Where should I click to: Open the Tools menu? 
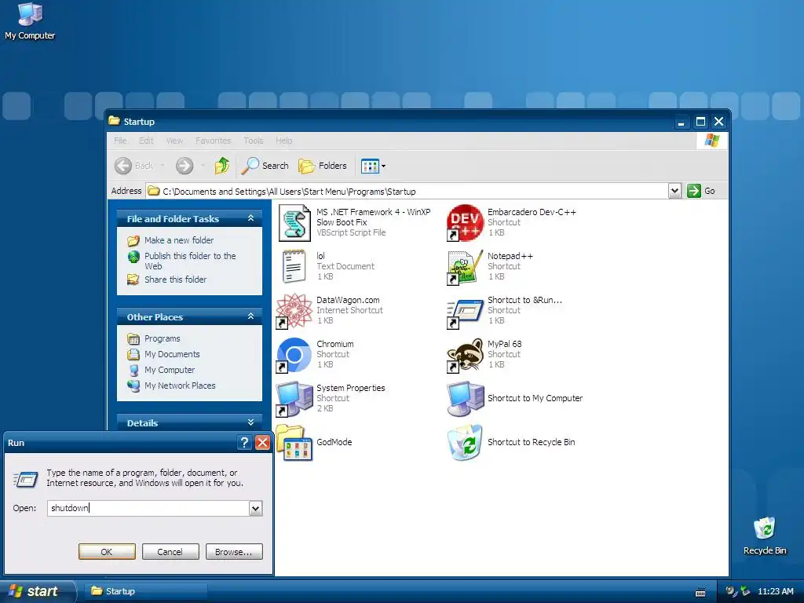coord(254,141)
